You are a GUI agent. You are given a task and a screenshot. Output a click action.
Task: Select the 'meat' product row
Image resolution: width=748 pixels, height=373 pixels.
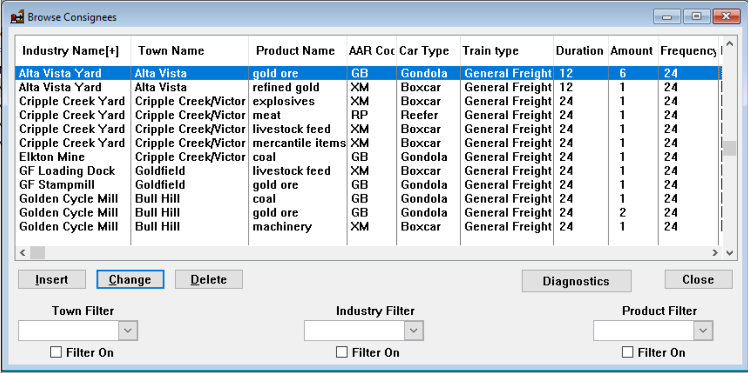369,115
